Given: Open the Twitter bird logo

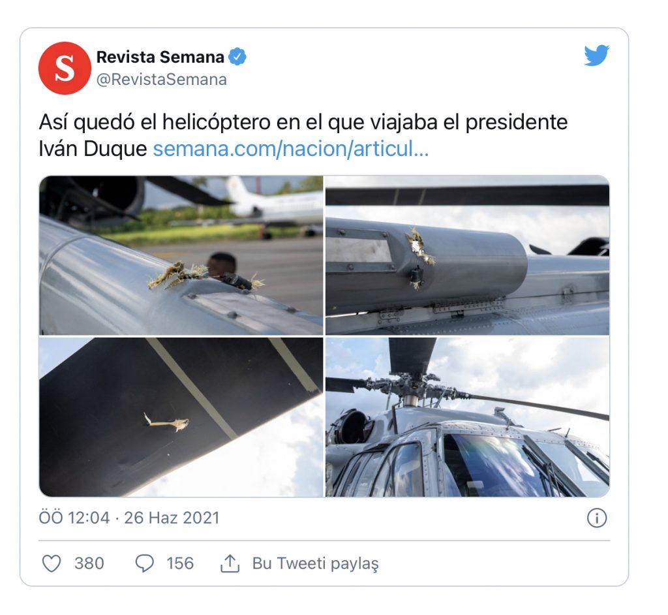Looking at the screenshot, I should 596,55.
